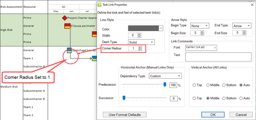Click the End Size value field
This screenshot has height=120, width=256.
(x=237, y=33)
